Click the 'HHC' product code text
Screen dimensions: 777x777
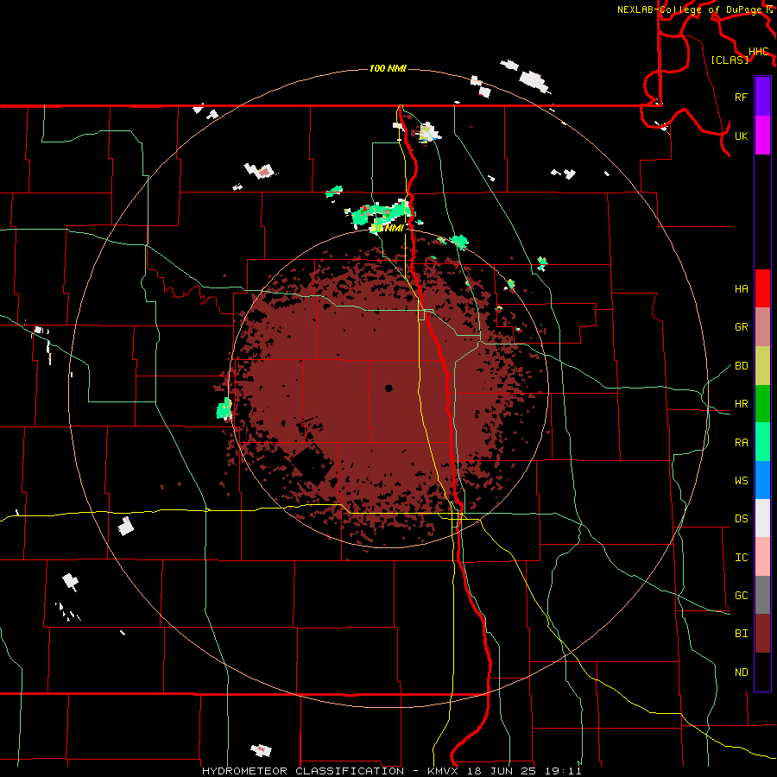(759, 52)
